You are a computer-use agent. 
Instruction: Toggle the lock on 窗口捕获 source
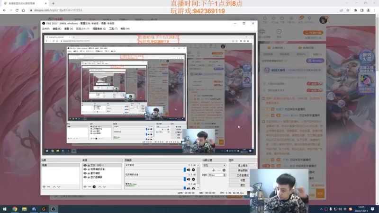(89, 173)
